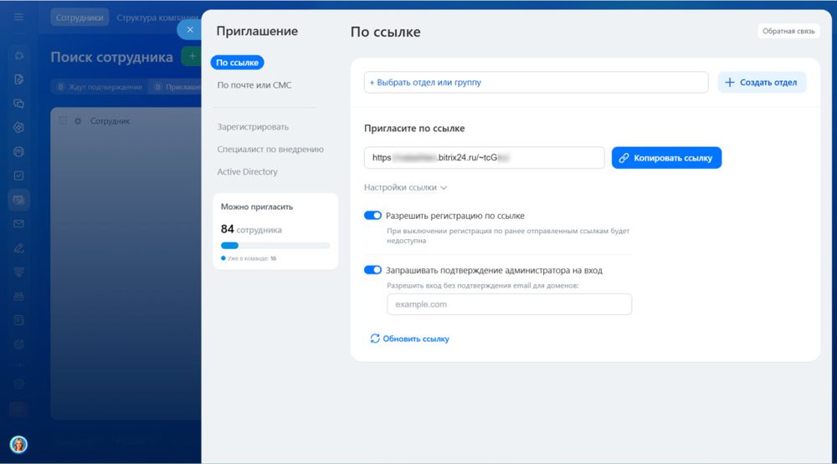
Task: Open the Выбрать отдел или группу selector
Action: pos(536,82)
